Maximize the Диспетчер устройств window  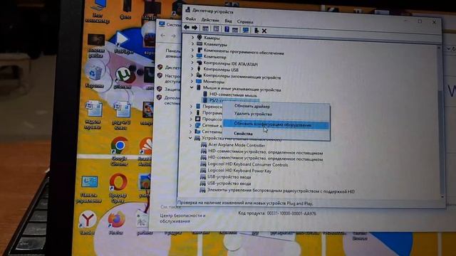(420, 21)
